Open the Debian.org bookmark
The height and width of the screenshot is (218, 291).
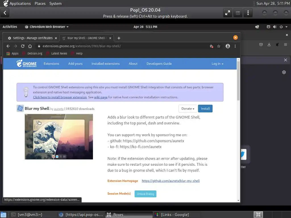click(32, 53)
